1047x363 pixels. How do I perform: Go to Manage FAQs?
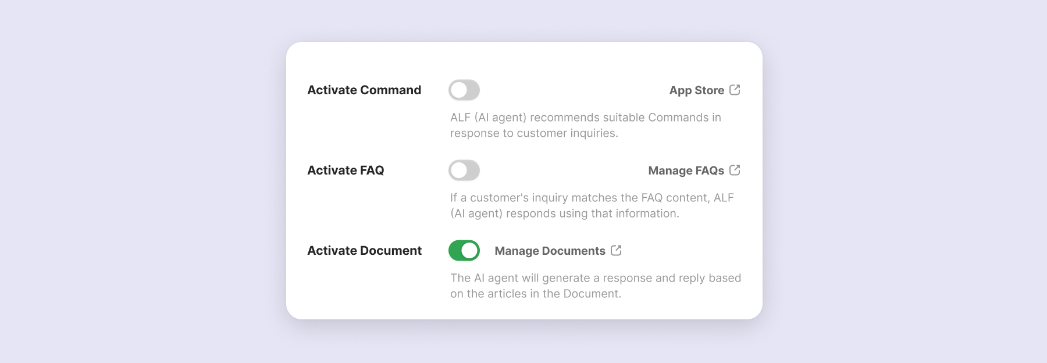tap(686, 170)
